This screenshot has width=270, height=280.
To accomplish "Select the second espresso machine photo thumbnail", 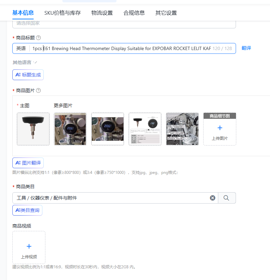I will pos(108,129).
